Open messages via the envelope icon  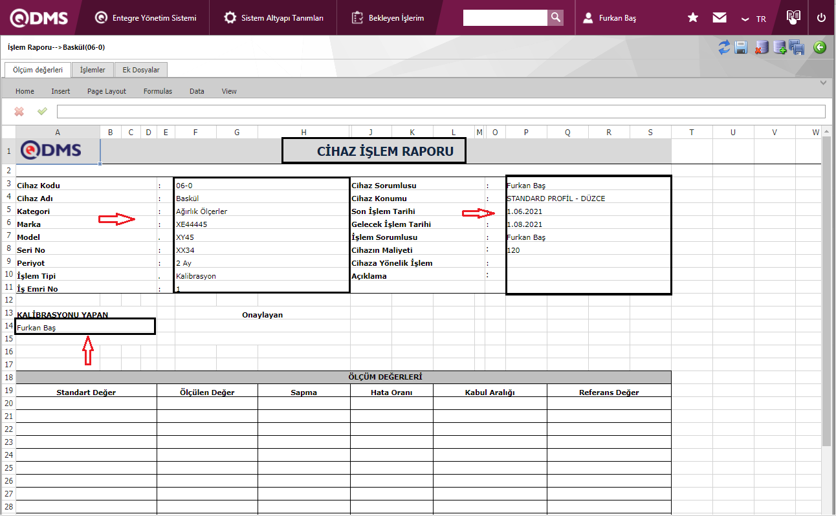720,18
